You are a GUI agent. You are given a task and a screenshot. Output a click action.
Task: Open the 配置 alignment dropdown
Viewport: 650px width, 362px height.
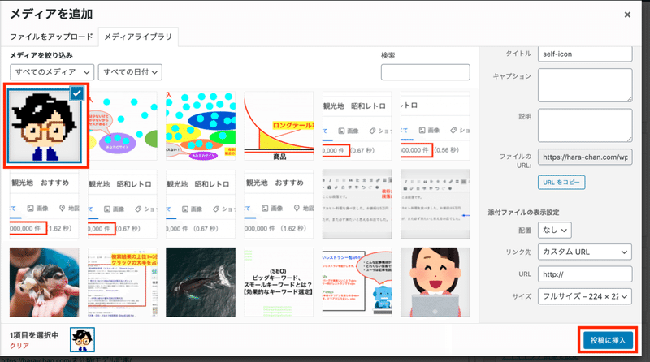pyautogui.click(x=555, y=231)
